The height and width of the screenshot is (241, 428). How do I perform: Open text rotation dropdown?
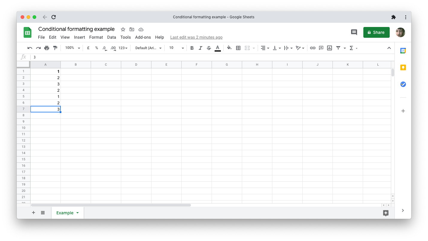[300, 48]
